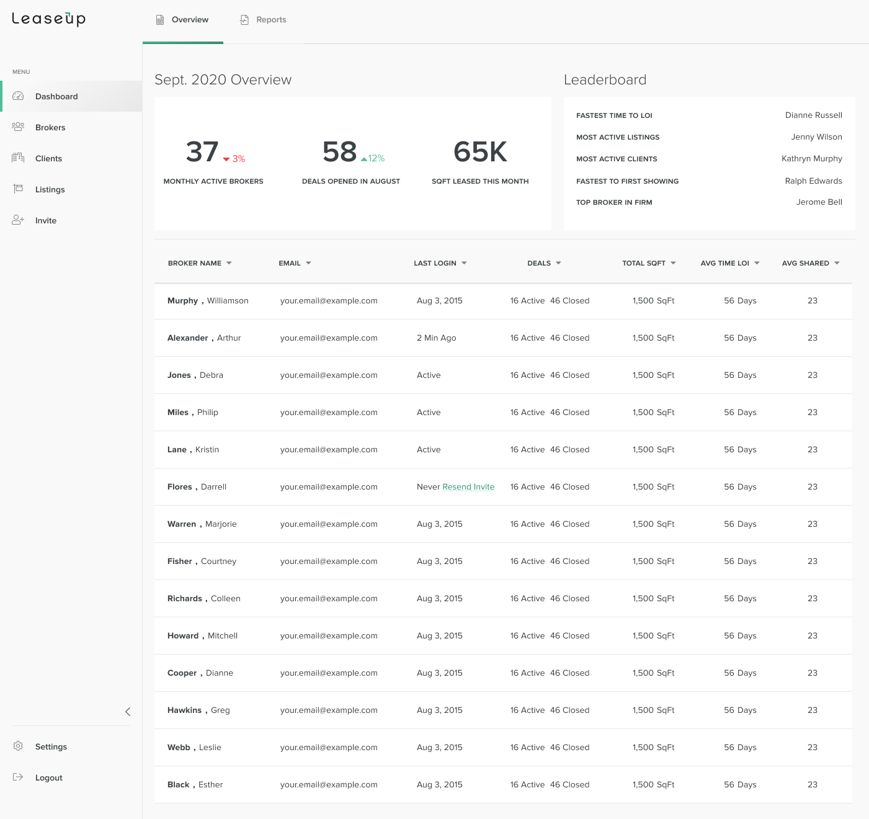Click leaderboard name Jenny Wilson

(816, 137)
